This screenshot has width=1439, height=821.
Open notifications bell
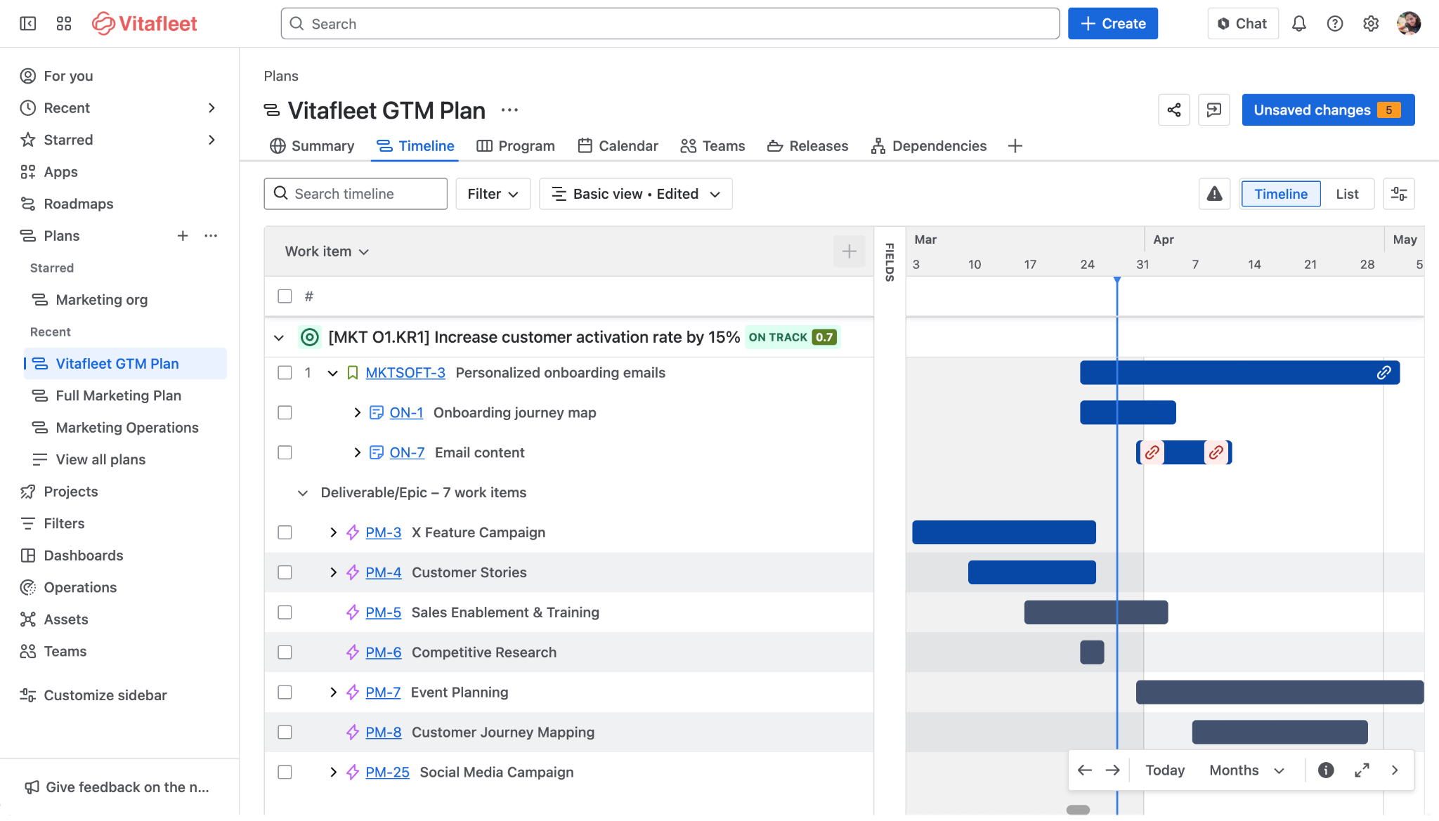pyautogui.click(x=1298, y=24)
